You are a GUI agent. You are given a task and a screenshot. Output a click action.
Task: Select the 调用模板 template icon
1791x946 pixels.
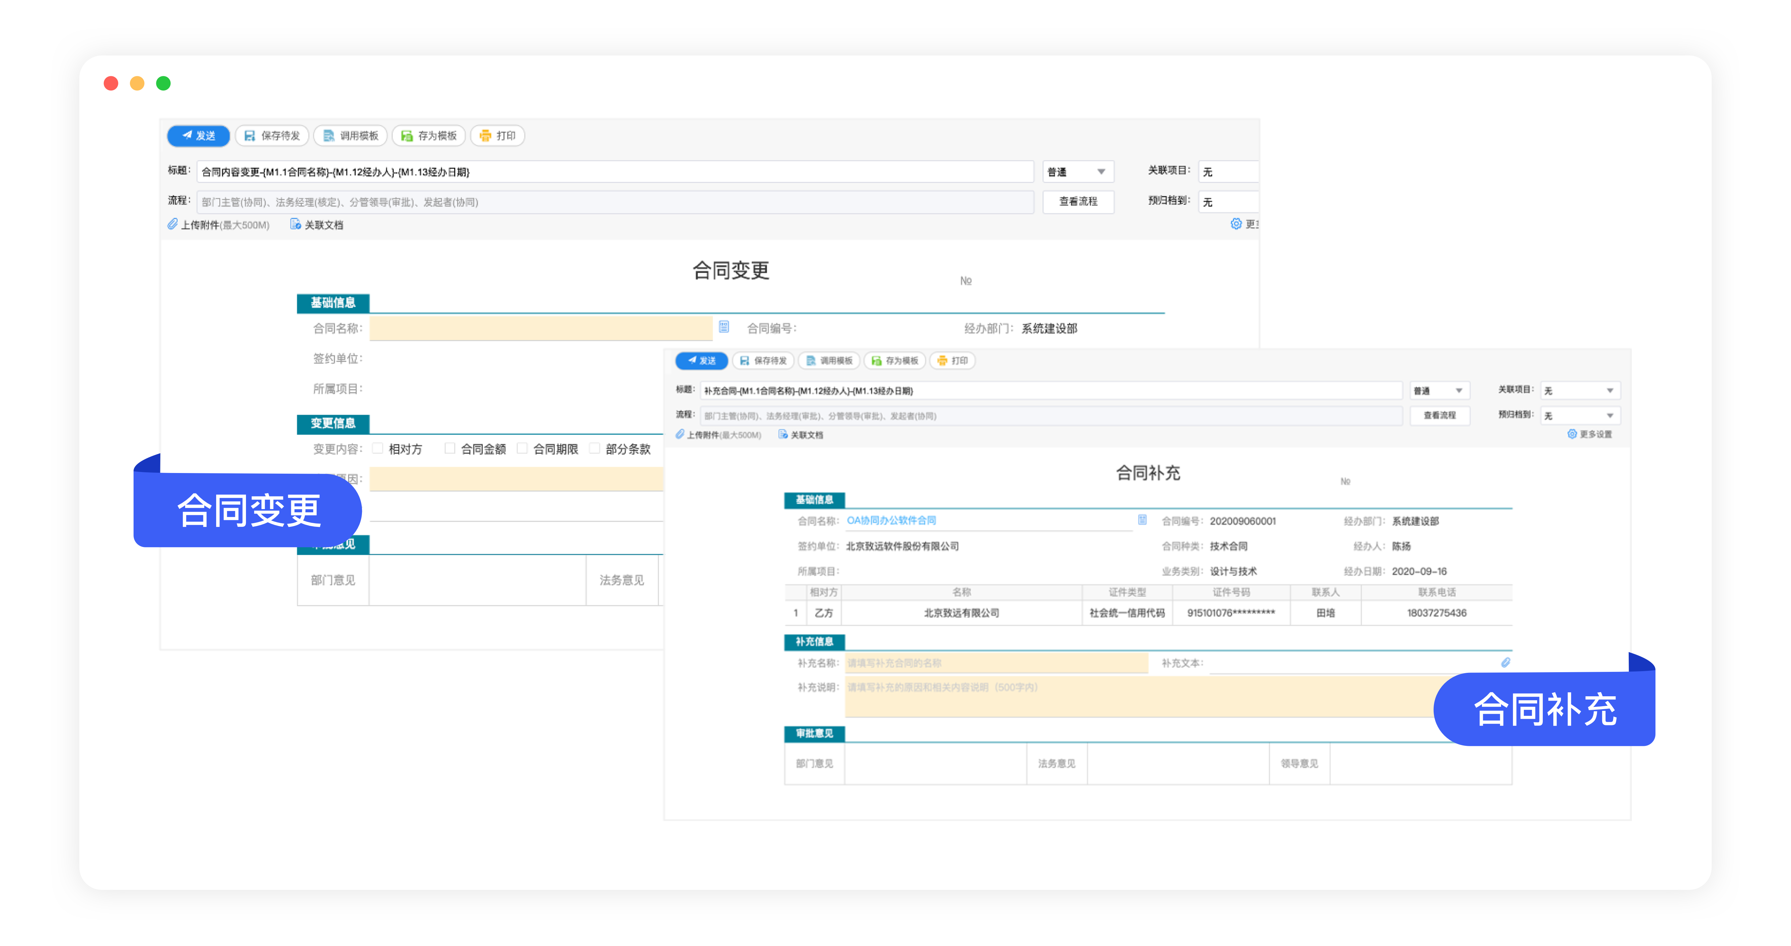tap(328, 135)
